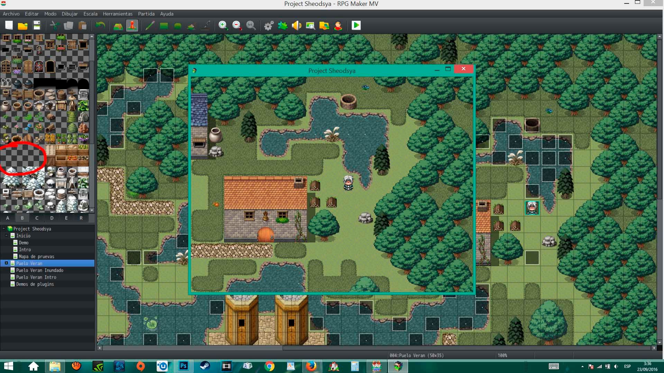
Task: Open the Partida menu
Action: [x=146, y=14]
